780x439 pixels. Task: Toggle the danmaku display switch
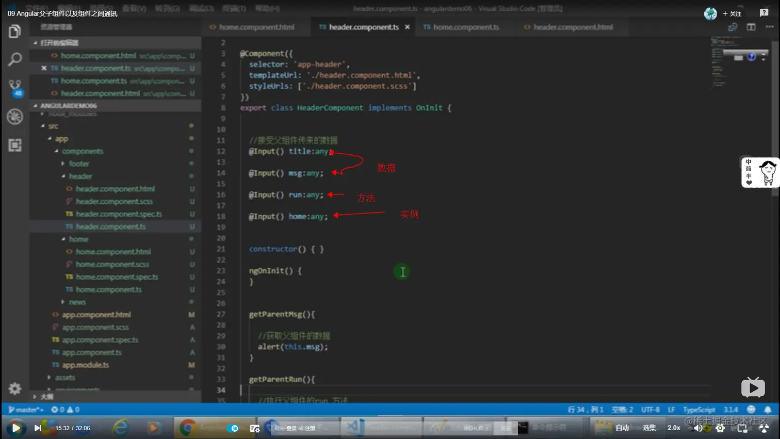(233, 428)
